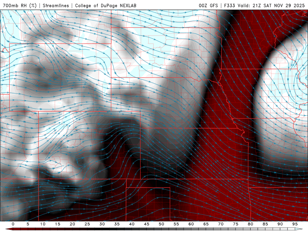Image resolution: width=308 pixels, height=231 pixels.
Task: Click the "45" legend tick label
Action: coord(147,224)
